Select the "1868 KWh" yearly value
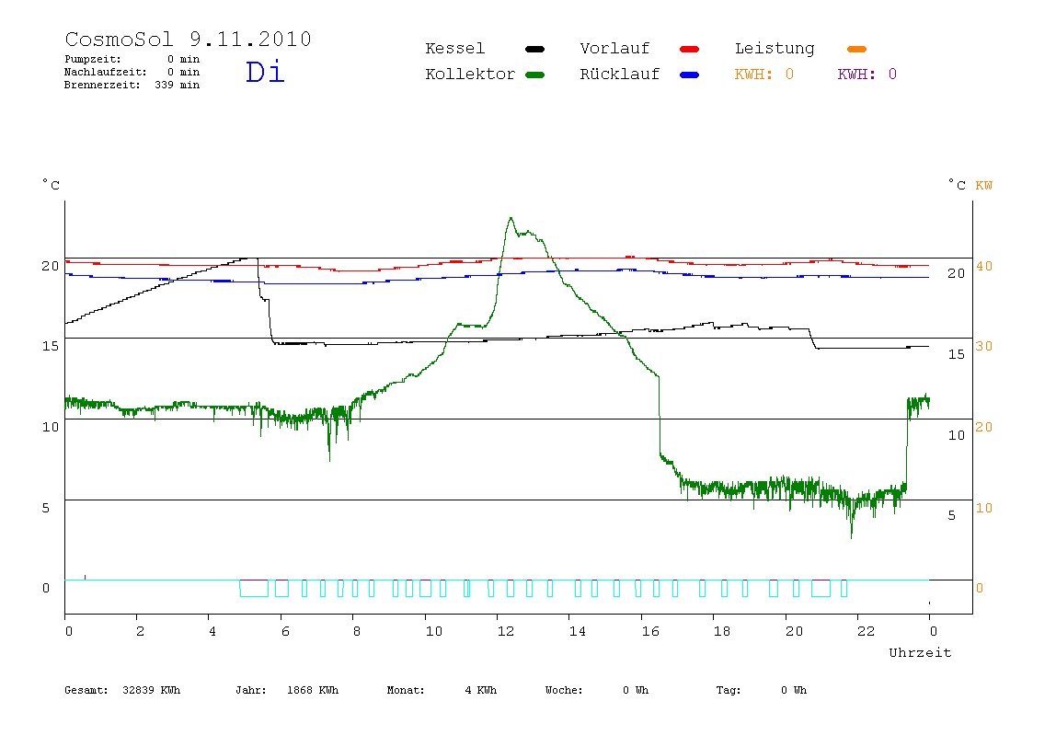 point(313,690)
